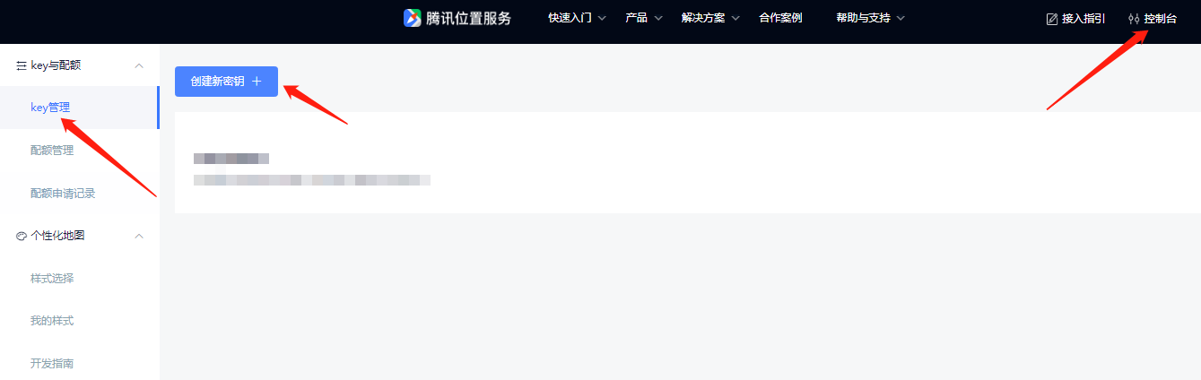Click the 控制台 sliders icon
The image size is (1201, 380).
(x=1134, y=19)
